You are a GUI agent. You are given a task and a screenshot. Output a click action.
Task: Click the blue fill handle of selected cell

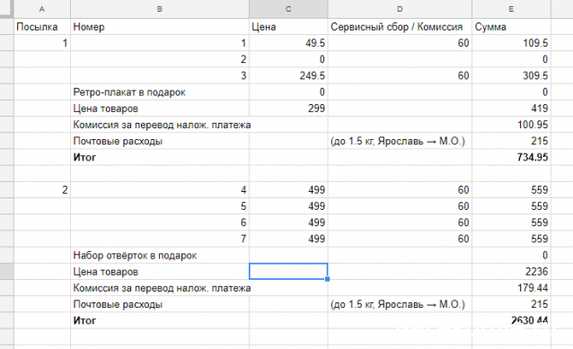pyautogui.click(x=328, y=279)
